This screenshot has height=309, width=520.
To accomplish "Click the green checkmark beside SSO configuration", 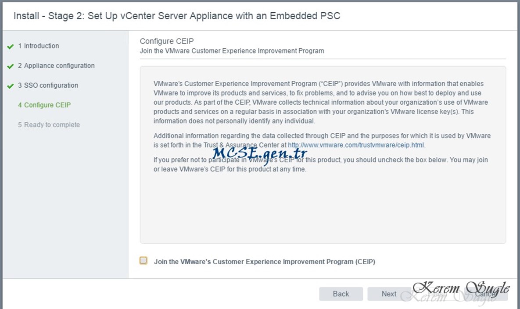I will pyautogui.click(x=10, y=86).
